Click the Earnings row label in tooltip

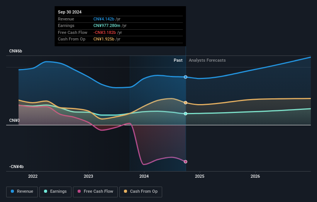[x=66, y=25]
